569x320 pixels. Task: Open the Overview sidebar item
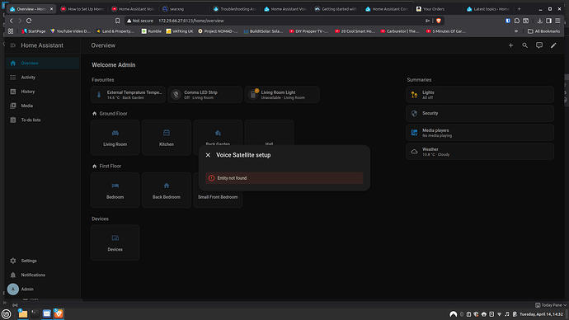(x=43, y=64)
